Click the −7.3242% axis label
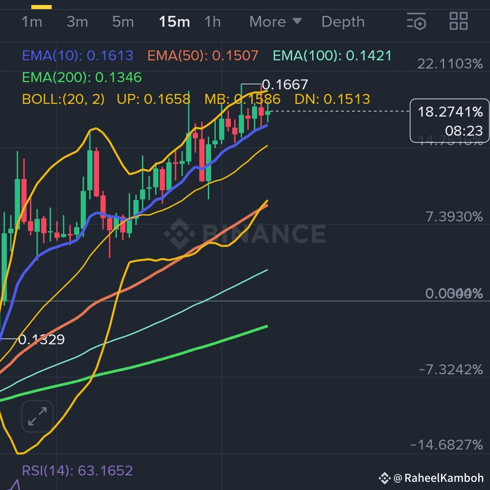This screenshot has height=490, width=490. (451, 370)
